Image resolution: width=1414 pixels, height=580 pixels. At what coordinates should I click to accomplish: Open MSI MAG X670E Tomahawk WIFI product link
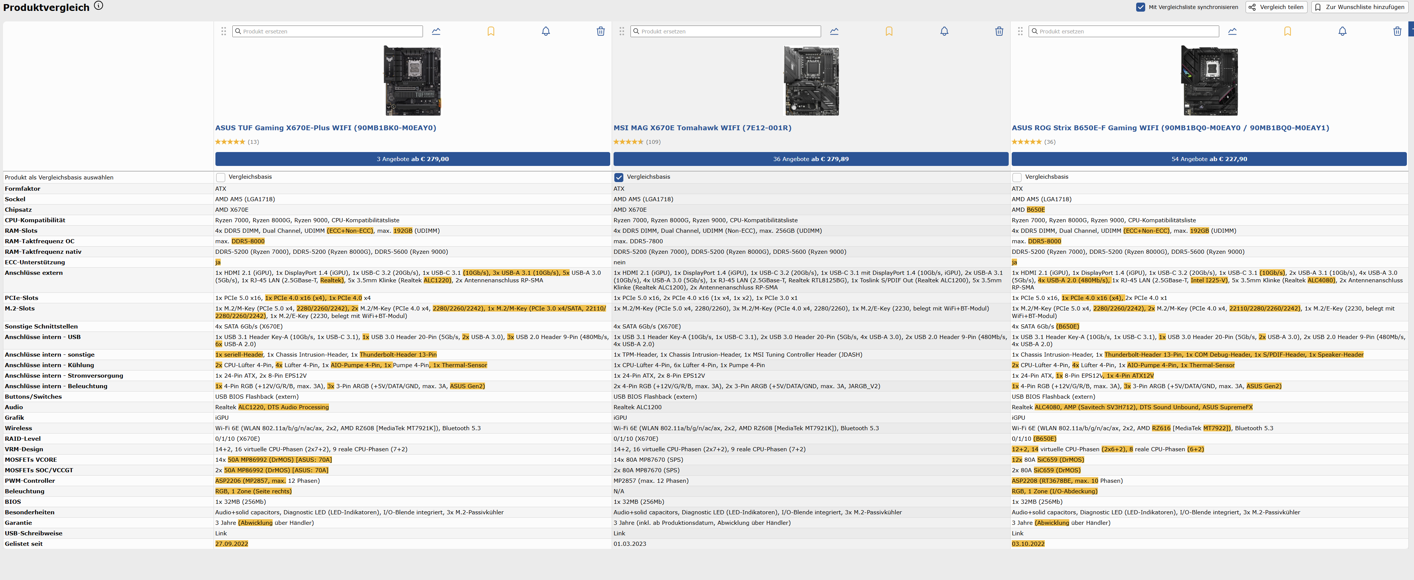click(702, 128)
